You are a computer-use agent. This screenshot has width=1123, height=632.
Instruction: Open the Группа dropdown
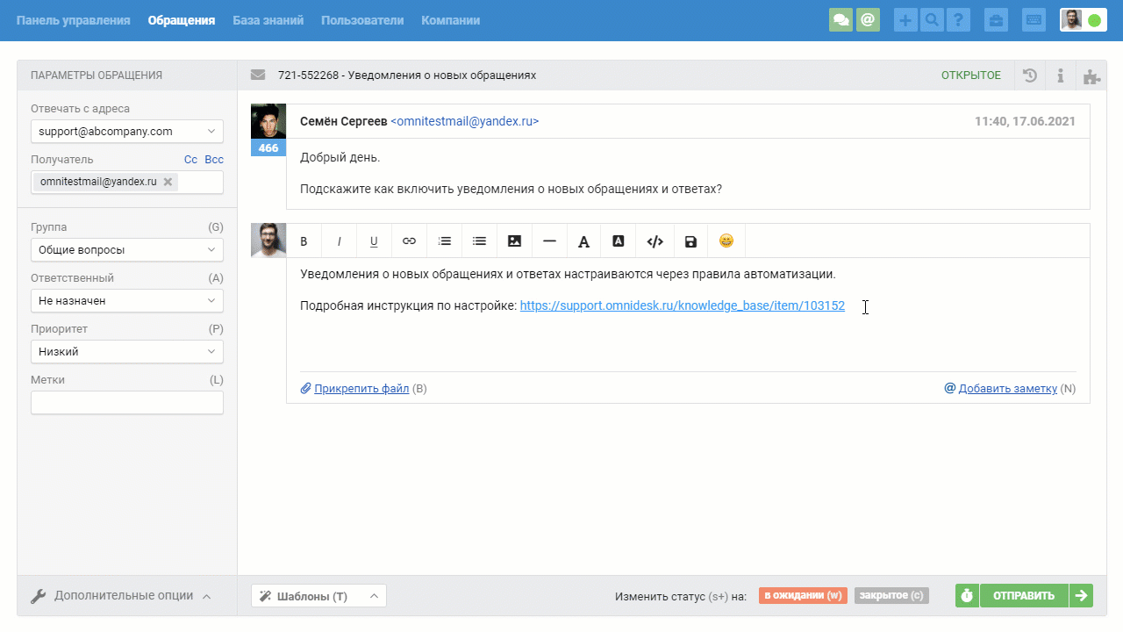(126, 249)
